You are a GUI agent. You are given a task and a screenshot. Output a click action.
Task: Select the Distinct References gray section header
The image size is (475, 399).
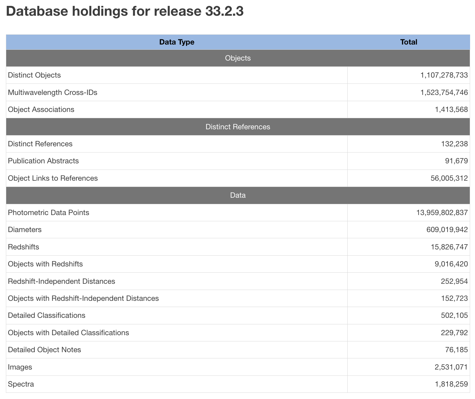238,127
